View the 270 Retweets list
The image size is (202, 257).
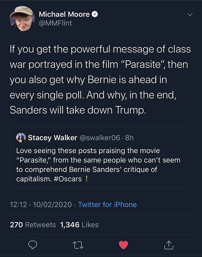coord(33,225)
